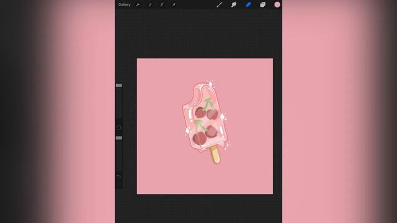
Task: Select the blue Eraser tool
Action: pos(248,4)
